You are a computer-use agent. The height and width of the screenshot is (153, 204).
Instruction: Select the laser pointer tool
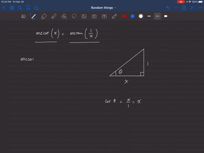(x=114, y=16)
